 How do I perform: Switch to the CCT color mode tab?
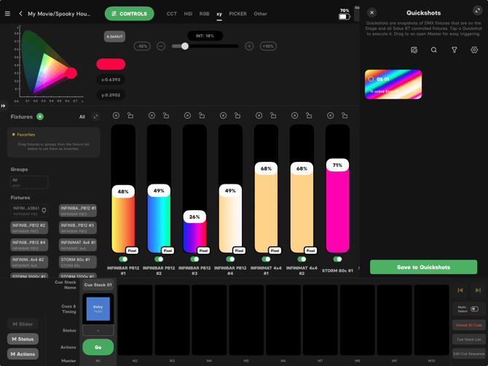pyautogui.click(x=171, y=14)
